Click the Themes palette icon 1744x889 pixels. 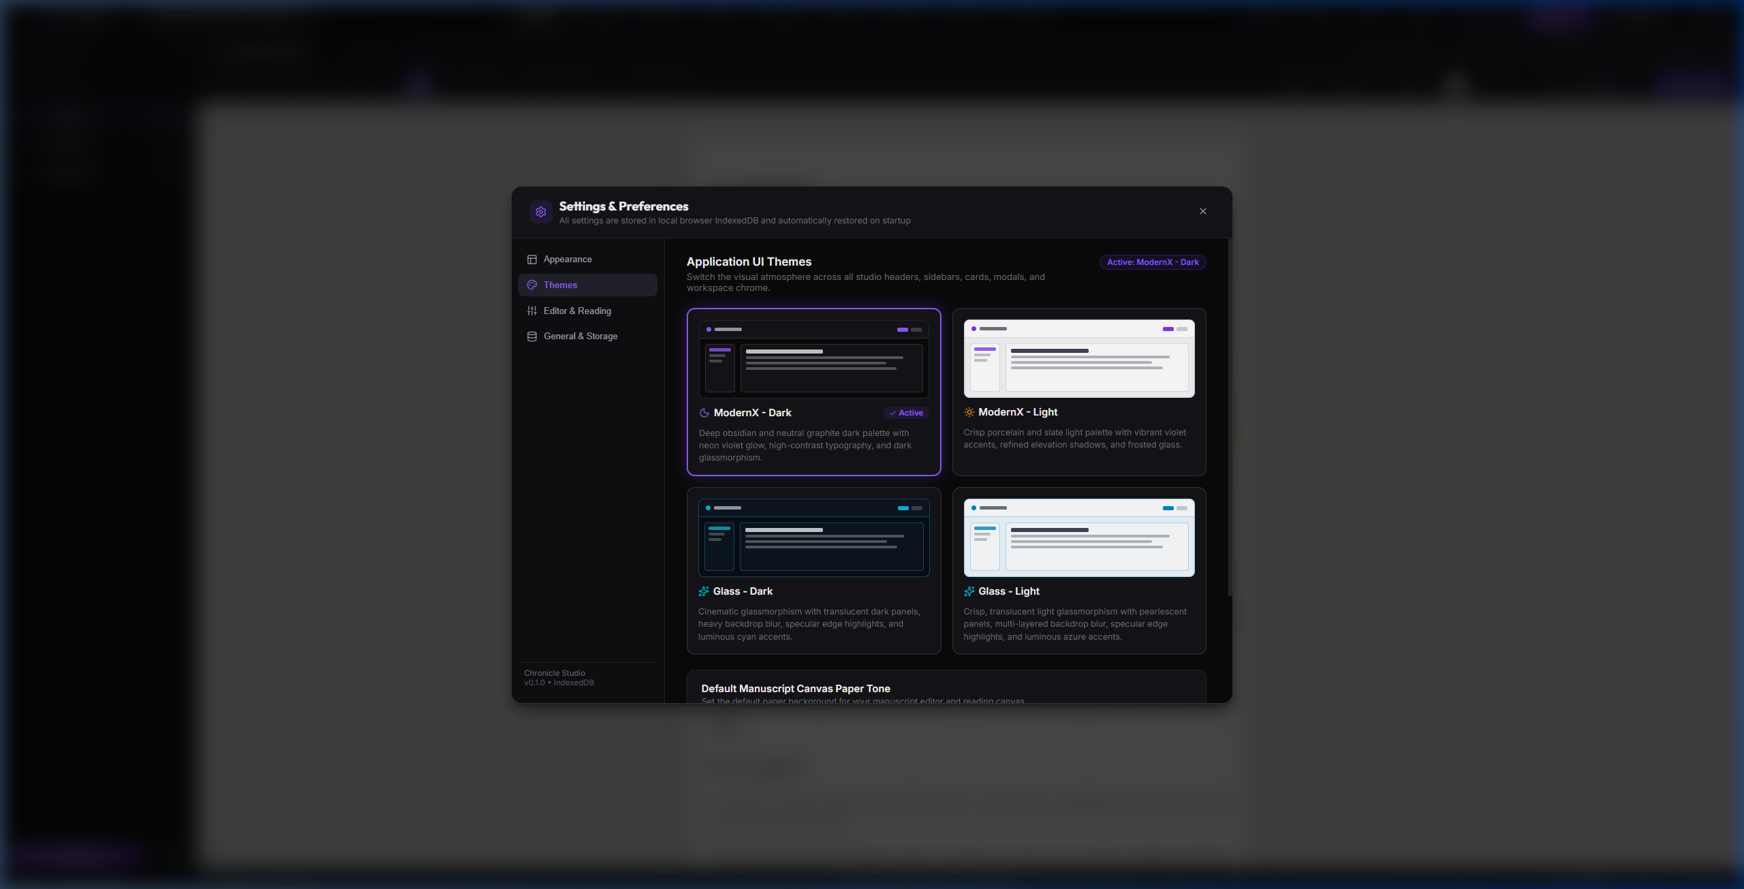[x=532, y=285]
